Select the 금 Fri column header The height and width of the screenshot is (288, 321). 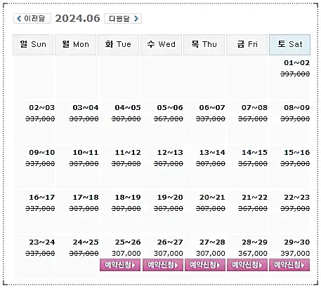247,45
